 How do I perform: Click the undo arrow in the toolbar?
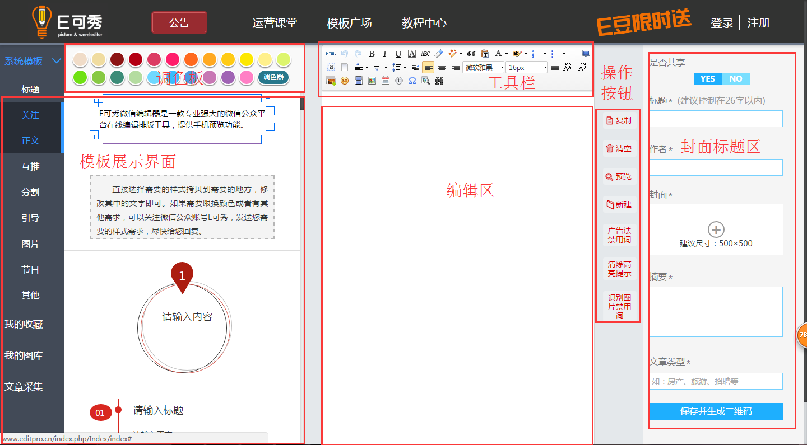[x=345, y=54]
